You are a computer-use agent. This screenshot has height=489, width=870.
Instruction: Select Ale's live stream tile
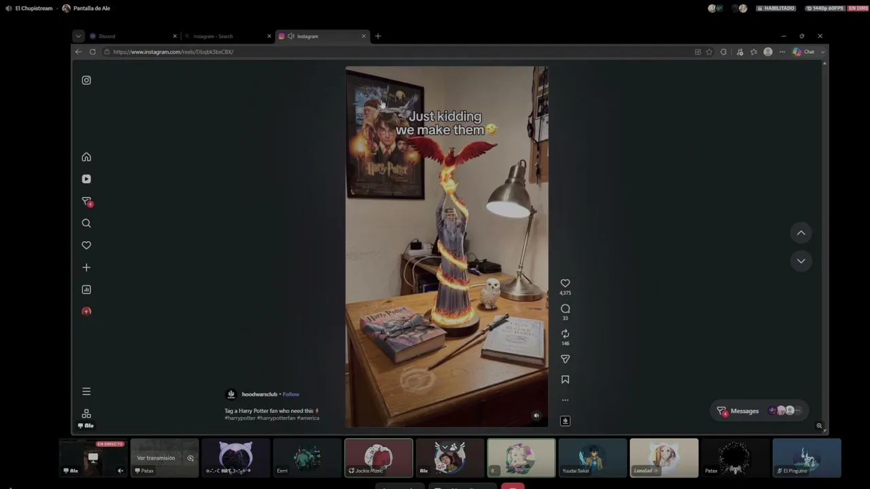93,458
